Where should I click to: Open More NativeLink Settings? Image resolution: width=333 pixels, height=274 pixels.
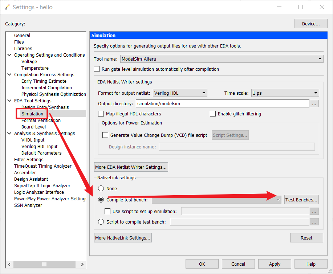pos(123,238)
